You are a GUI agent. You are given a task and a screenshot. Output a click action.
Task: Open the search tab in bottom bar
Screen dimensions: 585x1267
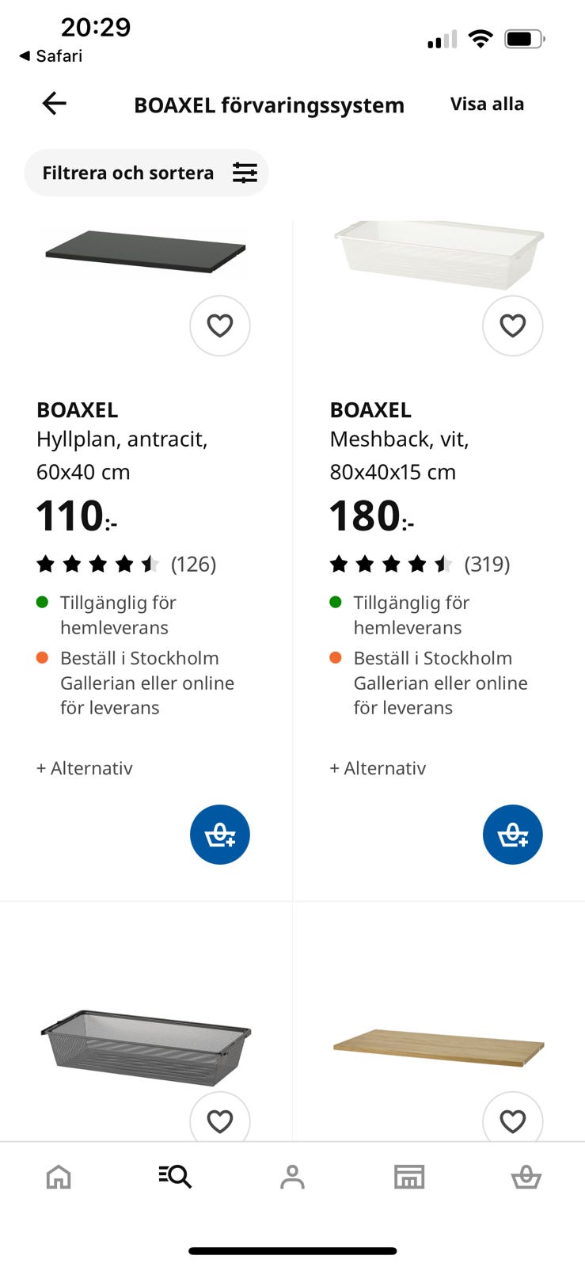coord(175,1177)
